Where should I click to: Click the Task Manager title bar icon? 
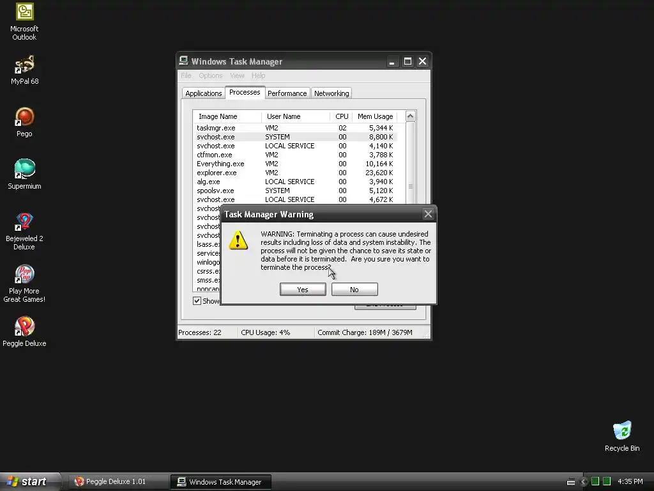[x=183, y=61]
